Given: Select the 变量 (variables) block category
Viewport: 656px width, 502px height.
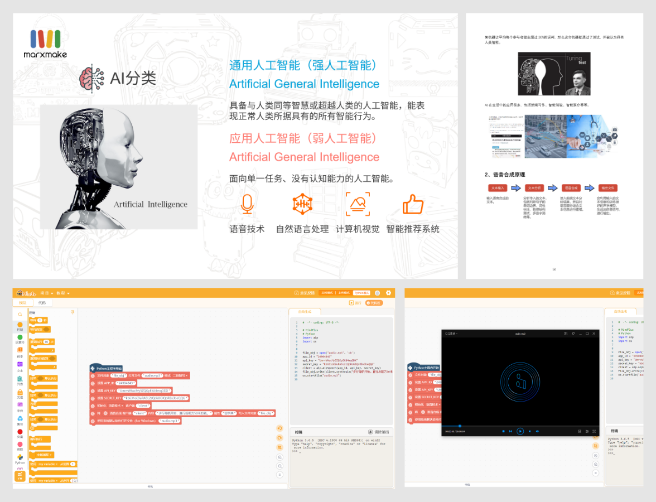Looking at the screenshot, I should [x=20, y=433].
